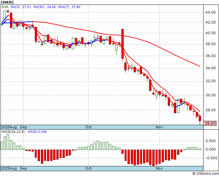Click Nov on MACD time axis
This screenshot has width=219, height=176.
tap(159, 168)
